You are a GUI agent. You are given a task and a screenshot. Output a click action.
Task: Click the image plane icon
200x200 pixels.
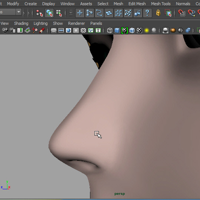click(x=27, y=30)
